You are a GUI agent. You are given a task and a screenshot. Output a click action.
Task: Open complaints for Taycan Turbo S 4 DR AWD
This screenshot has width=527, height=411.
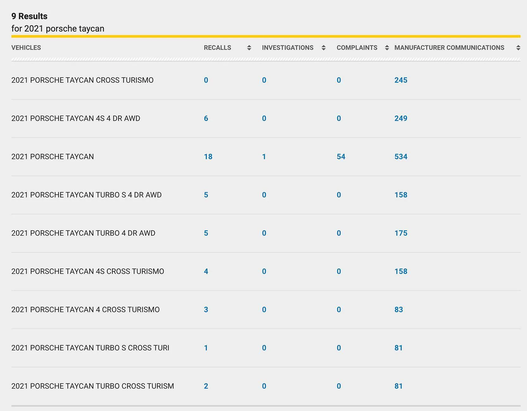(339, 195)
